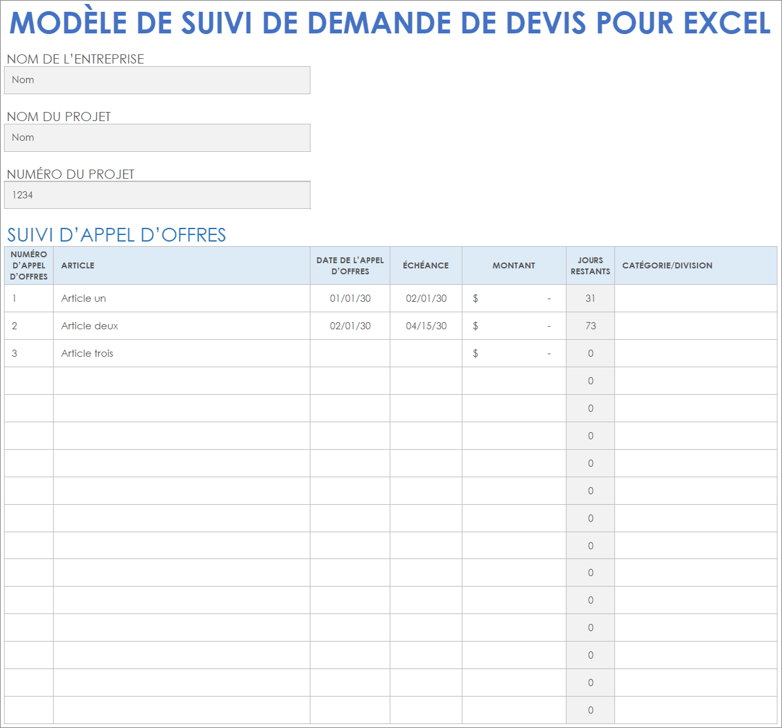Click the jours restants value 73
This screenshot has height=728, width=782.
pos(590,325)
